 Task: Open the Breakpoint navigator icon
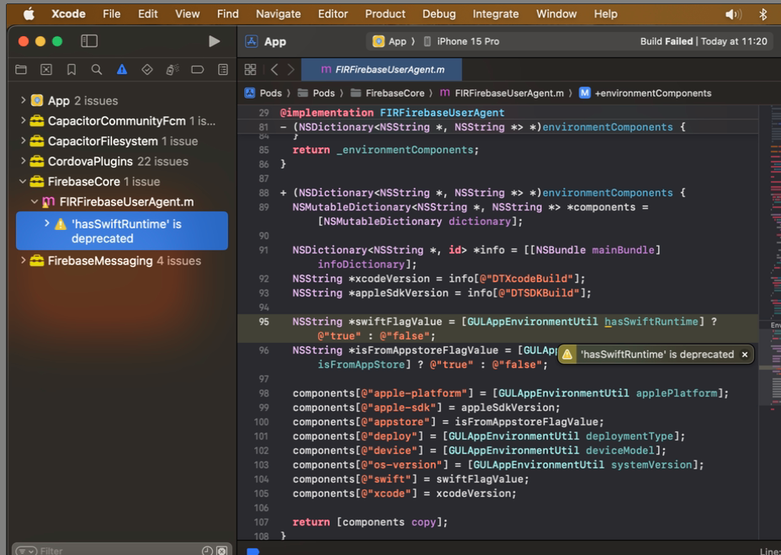click(x=198, y=69)
